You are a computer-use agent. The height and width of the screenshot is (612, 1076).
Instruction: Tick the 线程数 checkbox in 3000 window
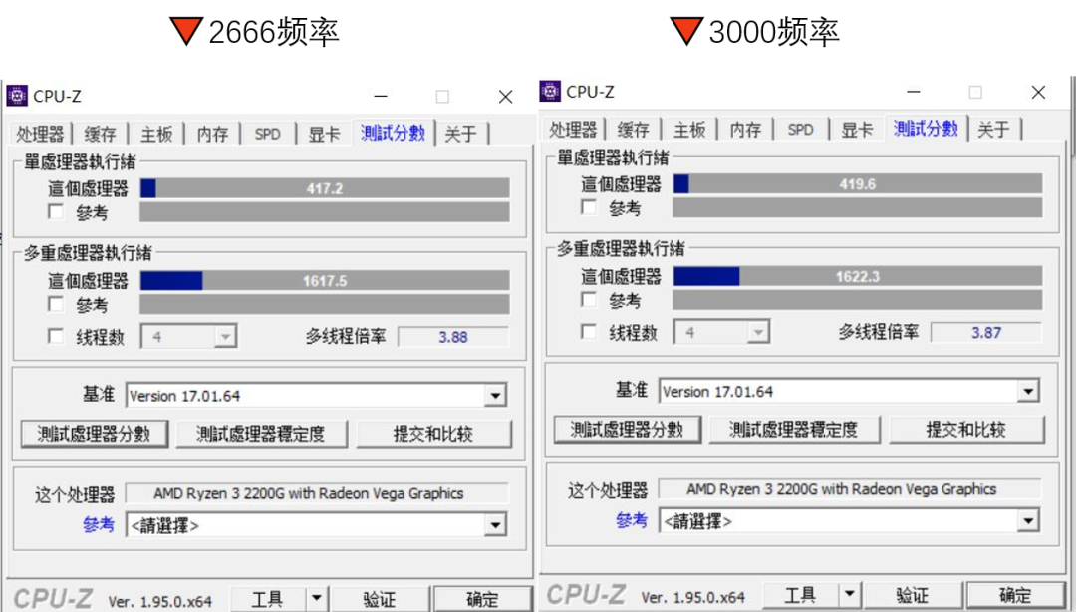tap(589, 332)
